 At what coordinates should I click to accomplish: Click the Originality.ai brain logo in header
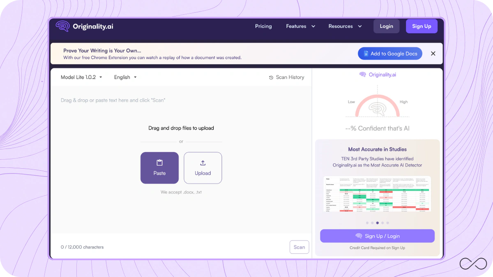pyautogui.click(x=62, y=26)
